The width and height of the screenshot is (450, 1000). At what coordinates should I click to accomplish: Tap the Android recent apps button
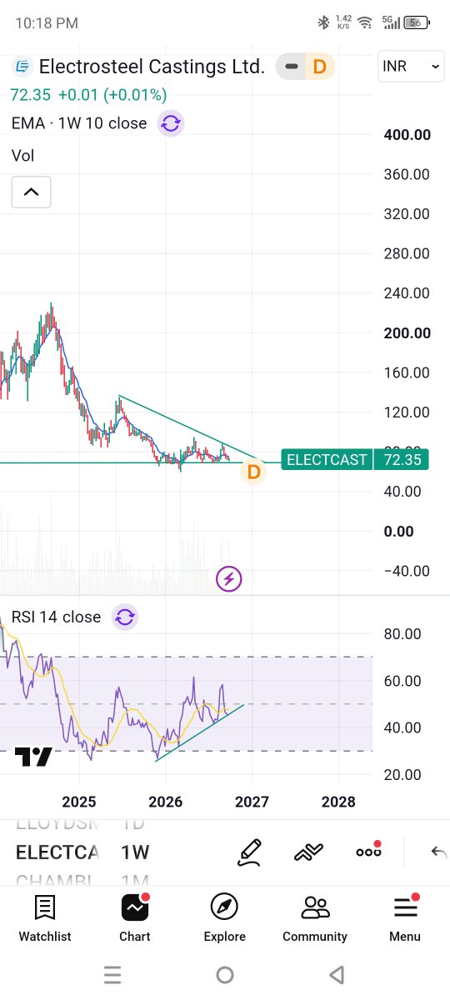coord(112,974)
